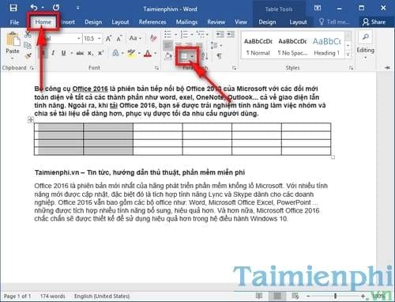
Task: Click the Tell me search box
Action: pyautogui.click(x=333, y=22)
